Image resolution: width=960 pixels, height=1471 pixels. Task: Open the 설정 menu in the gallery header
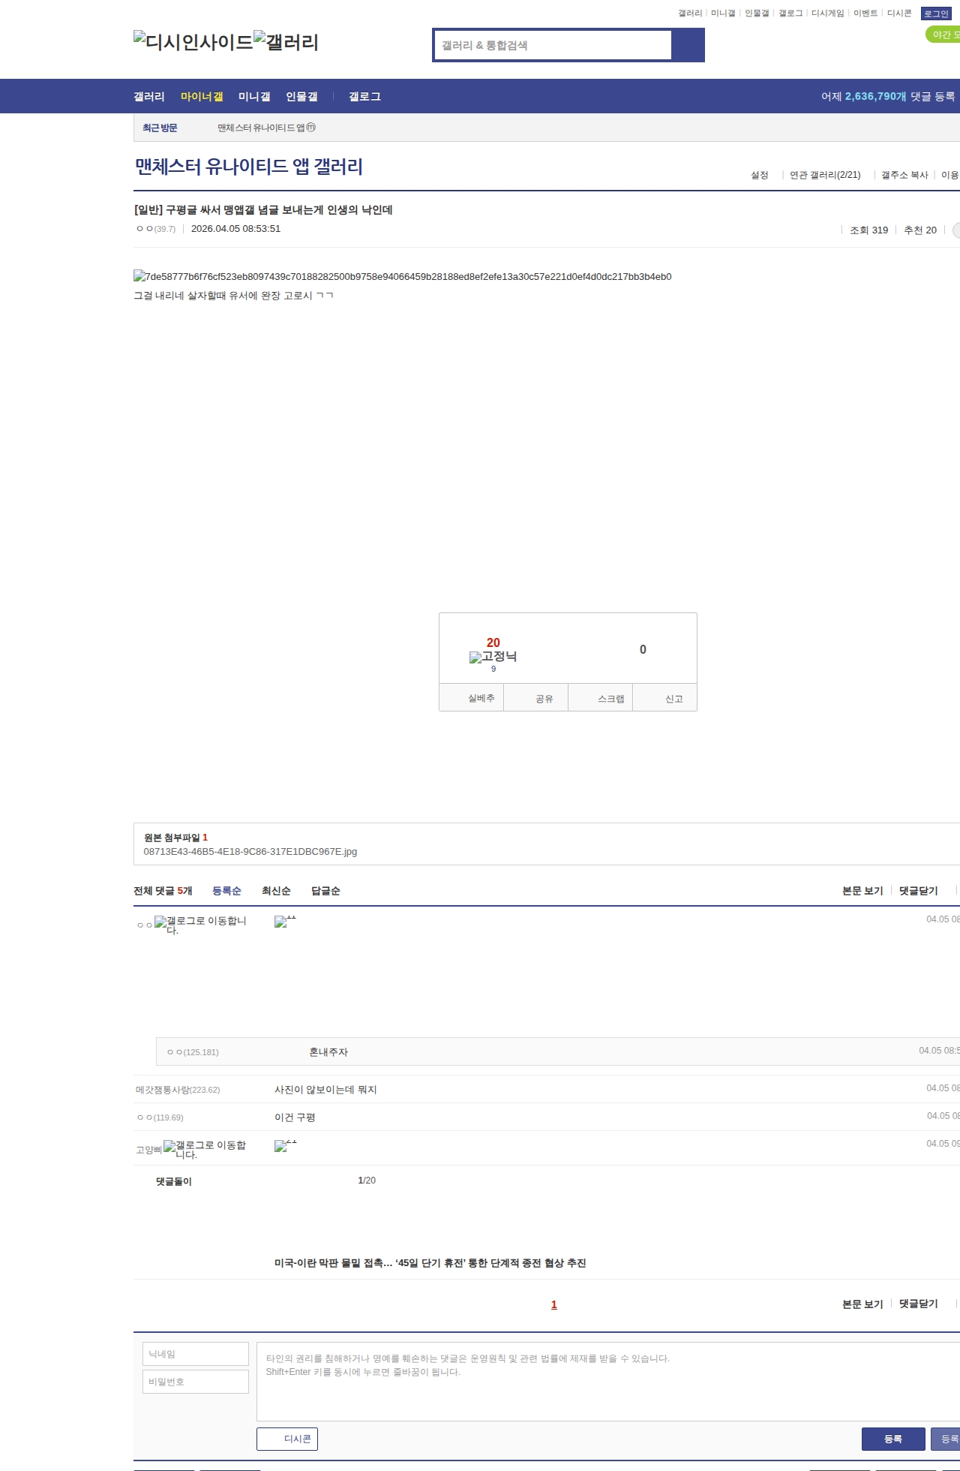pos(759,175)
